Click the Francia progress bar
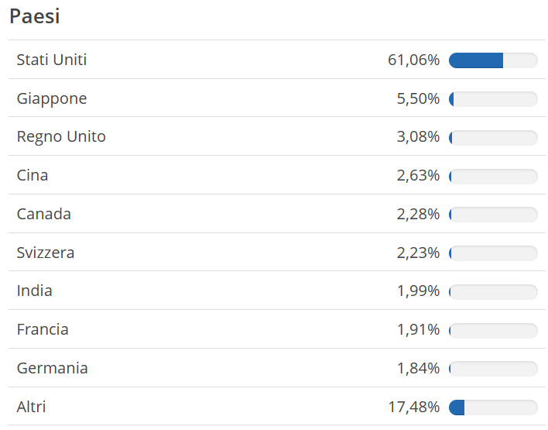 click(493, 331)
